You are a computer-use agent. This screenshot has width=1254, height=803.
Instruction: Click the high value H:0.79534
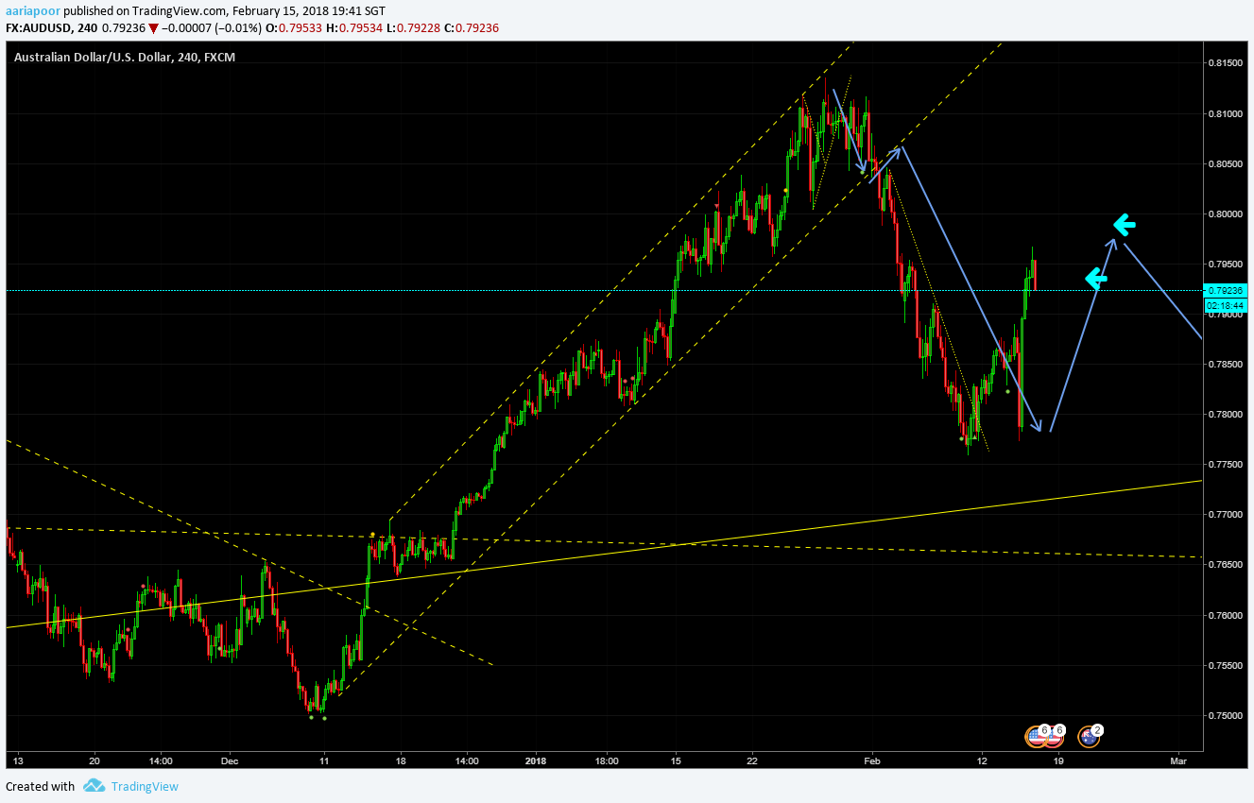pyautogui.click(x=356, y=27)
